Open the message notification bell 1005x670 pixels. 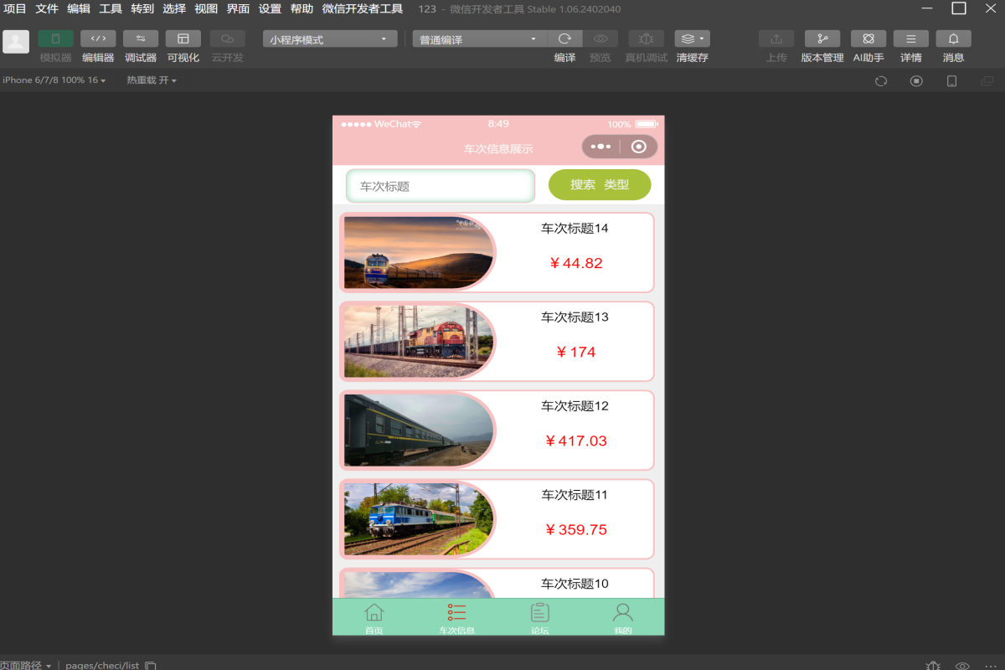coord(953,39)
